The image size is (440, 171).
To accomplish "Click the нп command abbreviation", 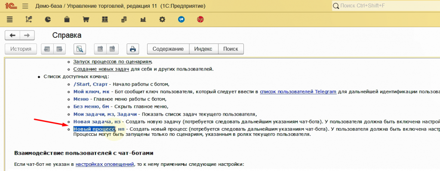I will pos(121,129).
